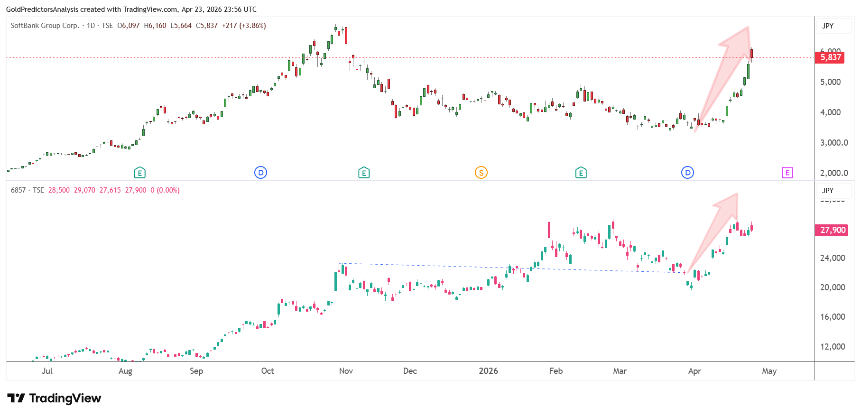
Task: Click the 27,615 low value in lower legend
Action: click(110, 190)
